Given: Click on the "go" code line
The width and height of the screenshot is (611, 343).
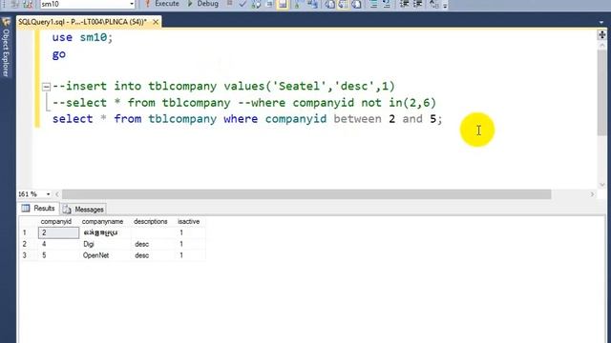Looking at the screenshot, I should coord(59,54).
